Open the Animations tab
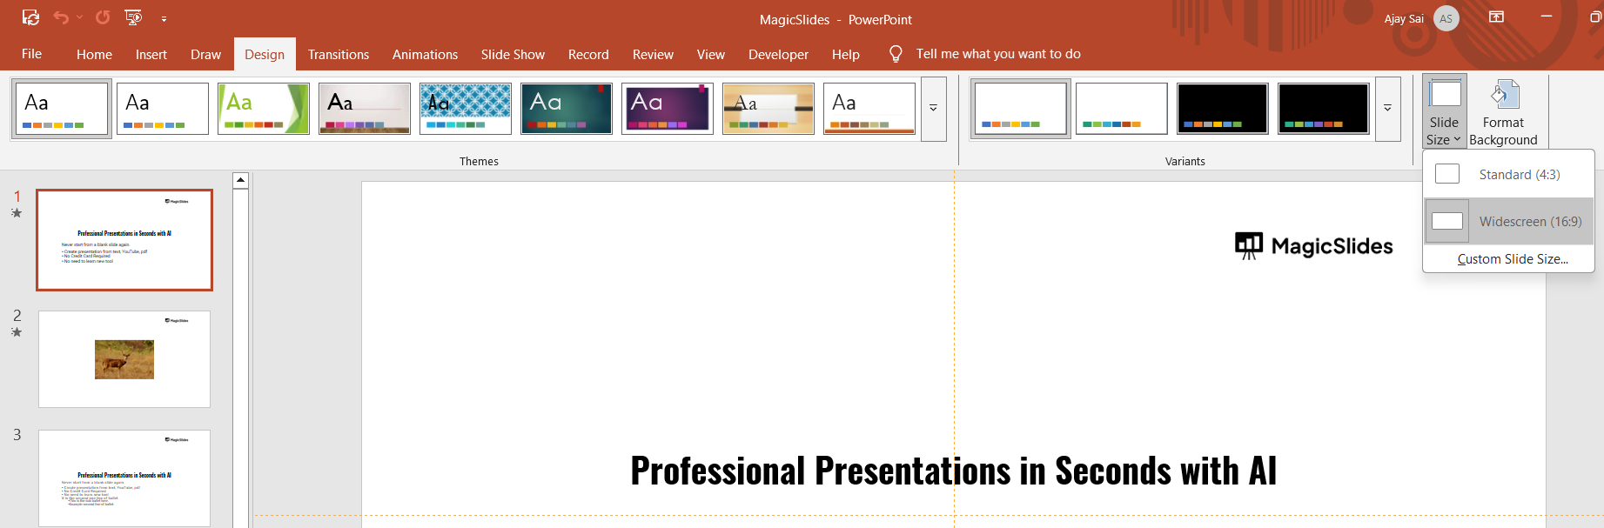Screen dimensions: 1604x528 click(425, 54)
